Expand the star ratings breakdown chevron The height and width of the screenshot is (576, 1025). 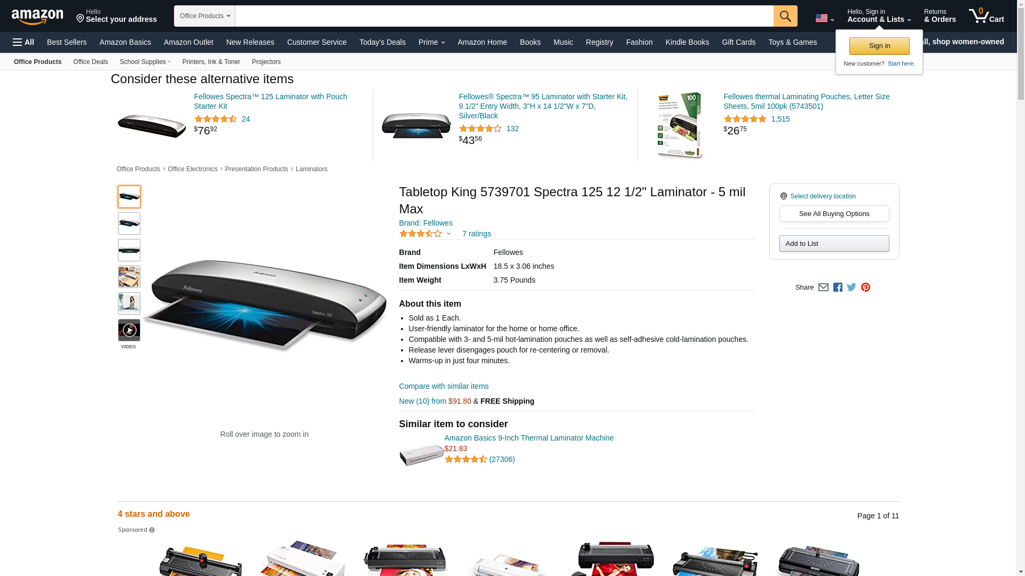[448, 234]
